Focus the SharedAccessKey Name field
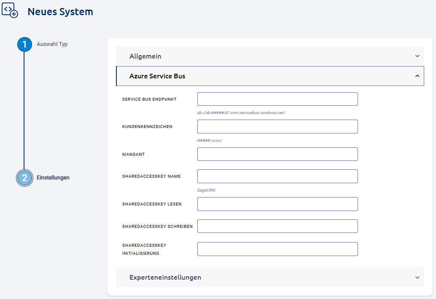This screenshot has height=299, width=436. click(x=277, y=176)
